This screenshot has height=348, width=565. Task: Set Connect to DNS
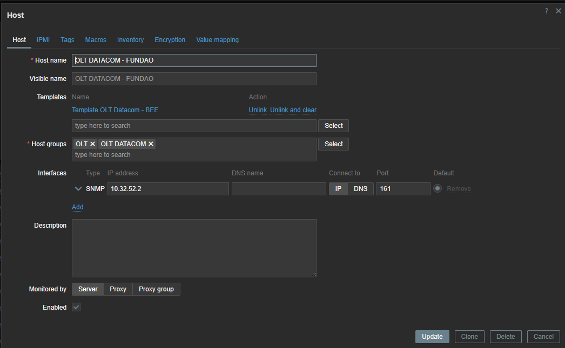tap(361, 189)
